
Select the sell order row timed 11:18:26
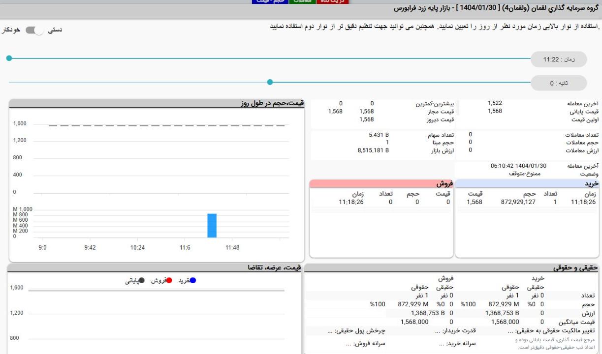click(381, 202)
